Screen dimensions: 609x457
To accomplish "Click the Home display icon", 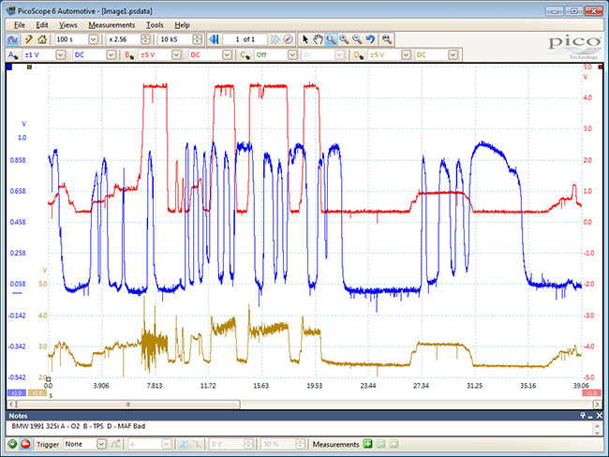I will (x=42, y=39).
